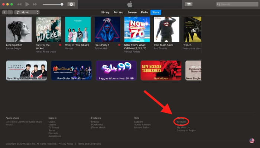Click the rewind previous track button

click(x=19, y=4)
